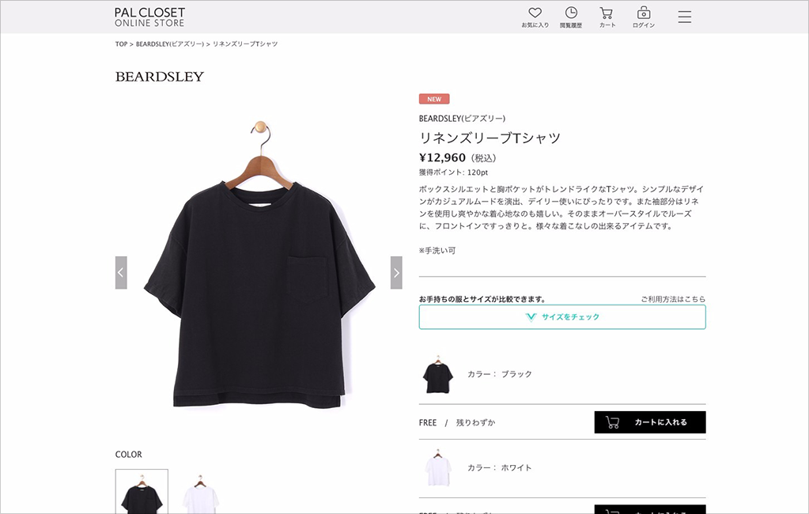Click the main black T-shirt product image

click(259, 264)
